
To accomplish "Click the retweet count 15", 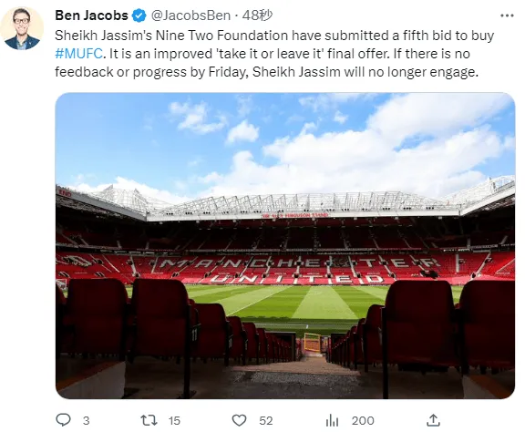I will click(x=174, y=421).
